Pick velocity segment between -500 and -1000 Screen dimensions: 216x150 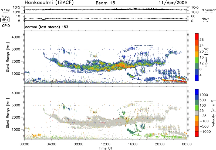(x=197, y=129)
